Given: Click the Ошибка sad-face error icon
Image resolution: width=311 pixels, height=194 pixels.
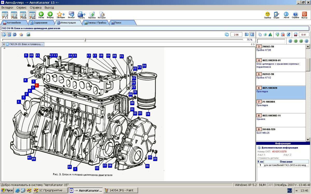Looking at the screenshot, I should [267, 15].
